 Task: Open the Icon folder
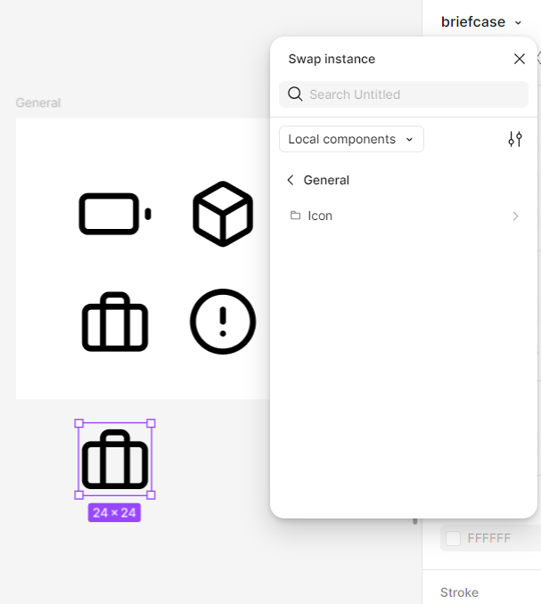point(404,216)
